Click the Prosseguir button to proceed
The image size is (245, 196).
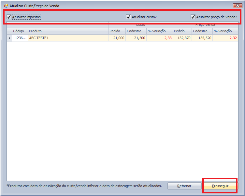pyautogui.click(x=220, y=186)
